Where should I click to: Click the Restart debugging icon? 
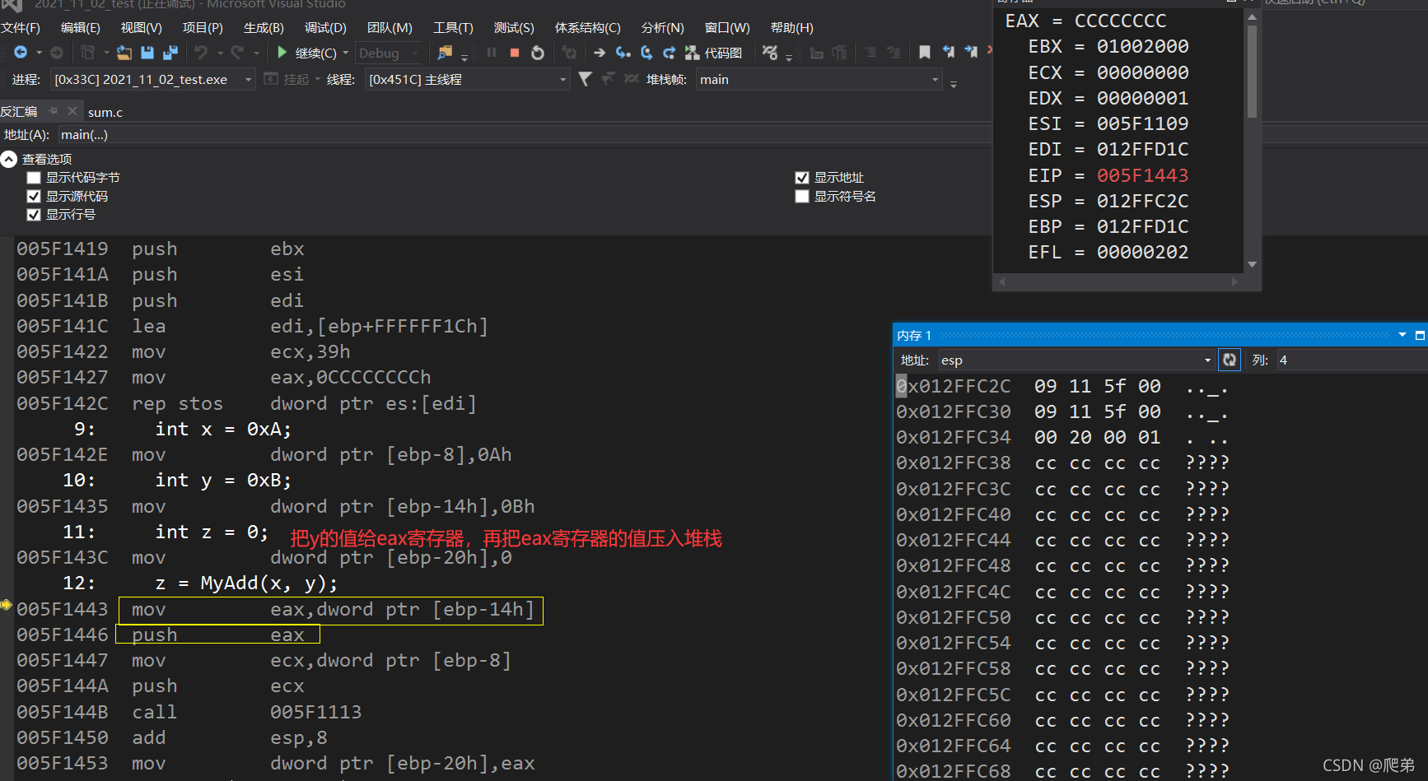pyautogui.click(x=538, y=53)
